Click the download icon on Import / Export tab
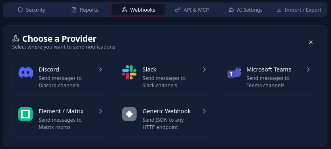331x149 pixels. [279, 10]
